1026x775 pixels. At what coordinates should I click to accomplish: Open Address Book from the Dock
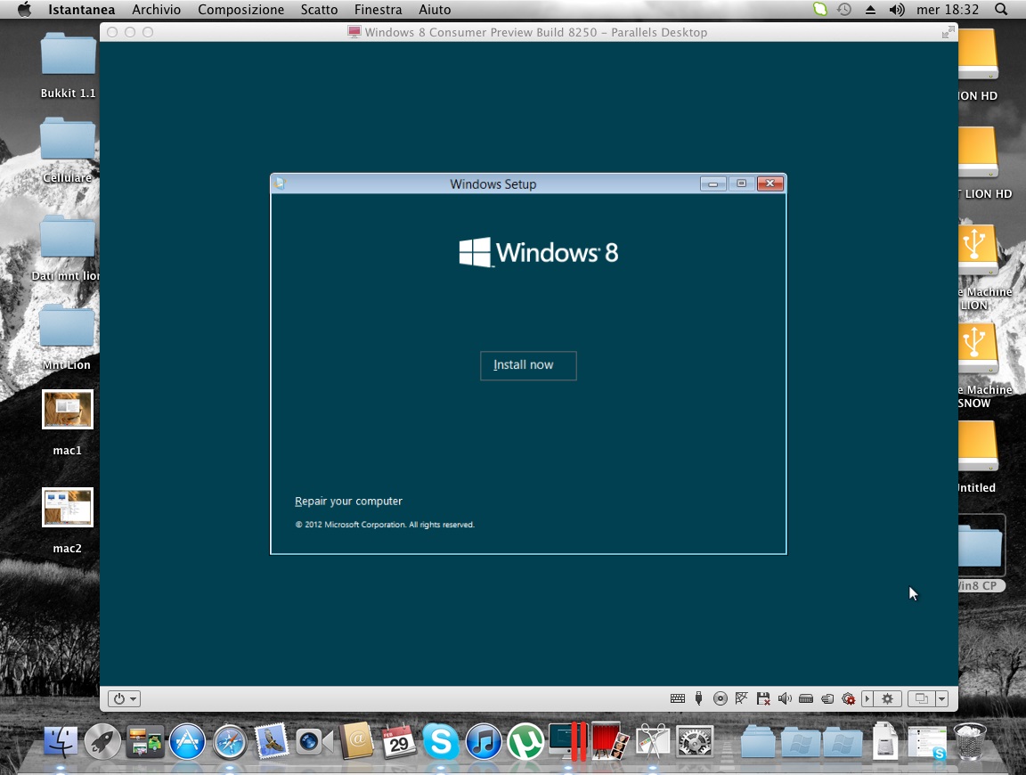[356, 741]
